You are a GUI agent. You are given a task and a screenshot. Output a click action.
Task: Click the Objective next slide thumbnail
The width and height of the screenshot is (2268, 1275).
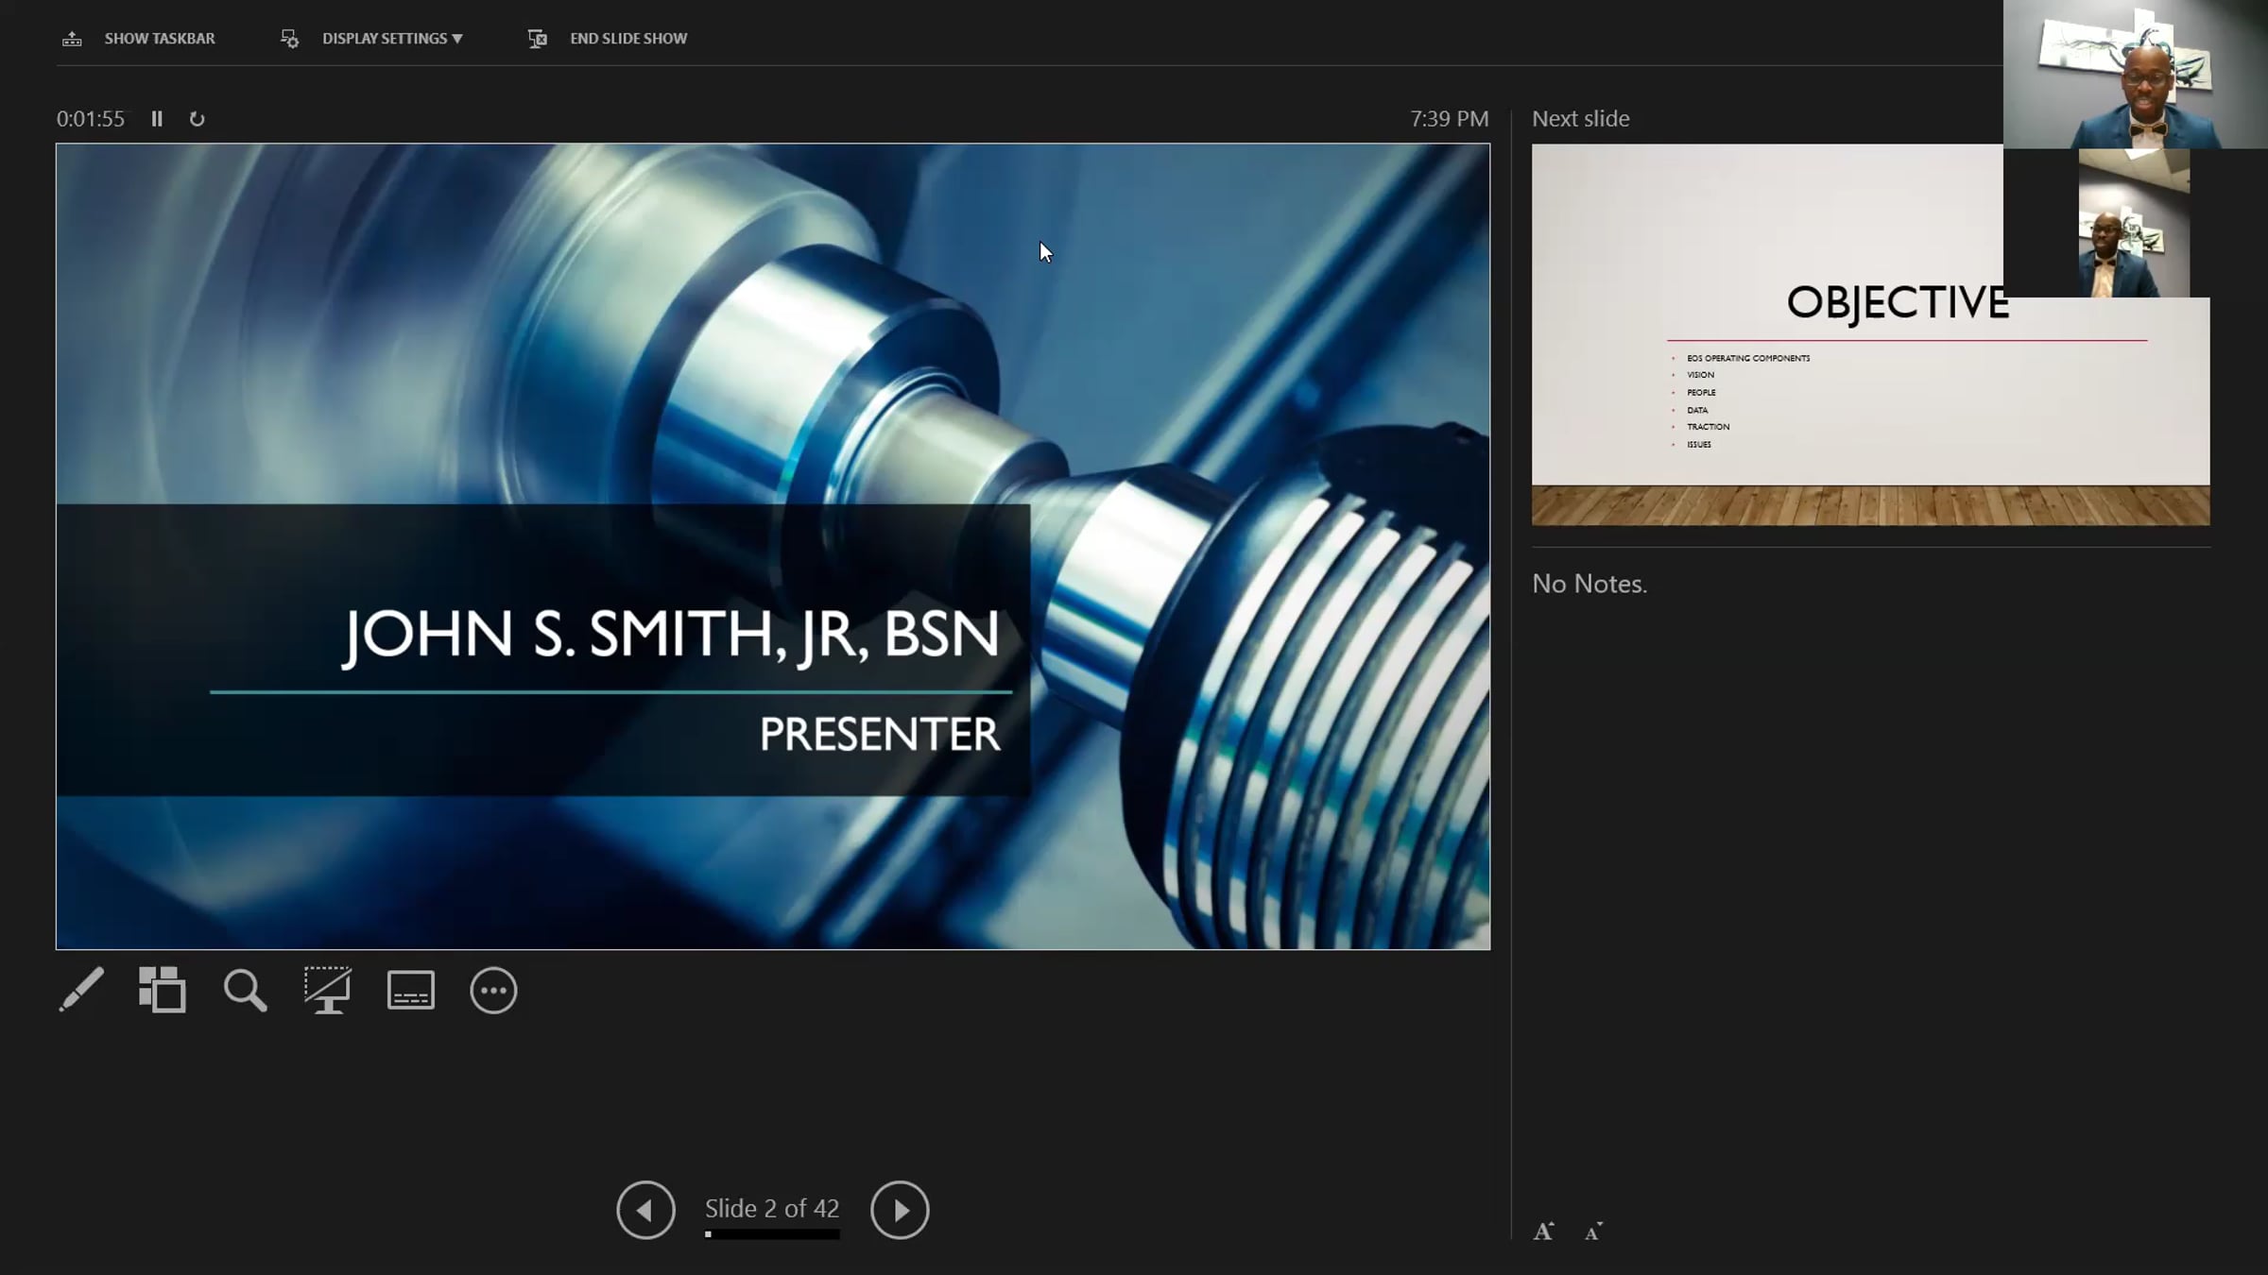[x=1795, y=378]
